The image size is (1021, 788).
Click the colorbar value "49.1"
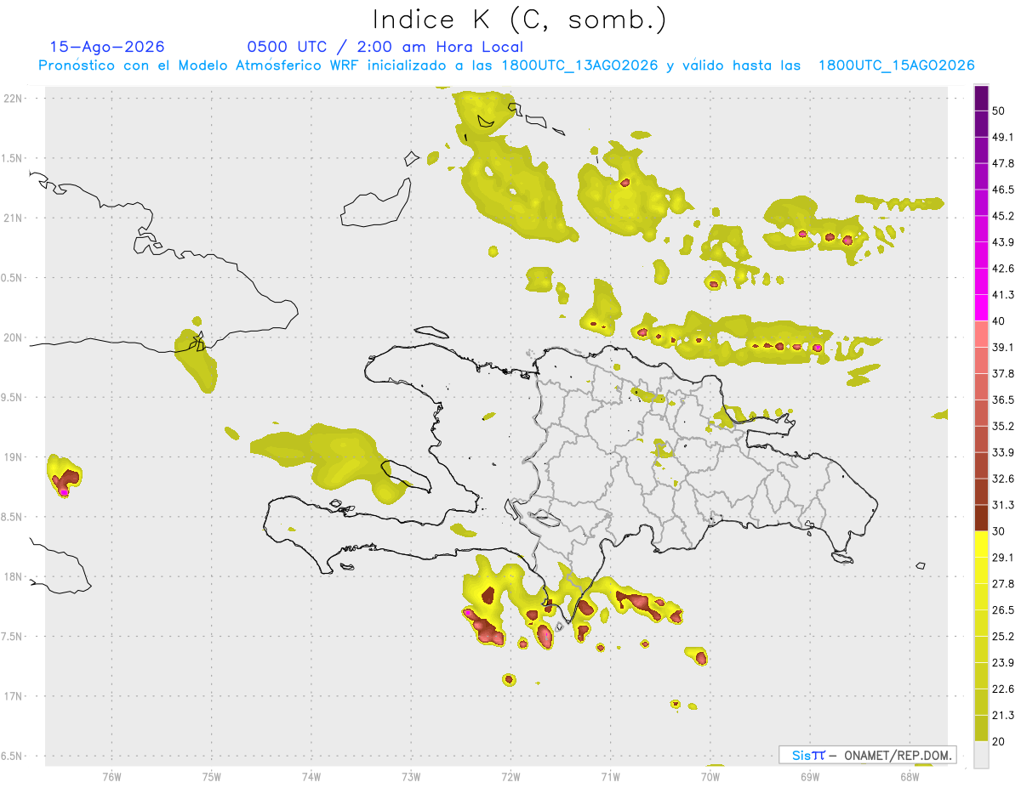coord(1003,137)
